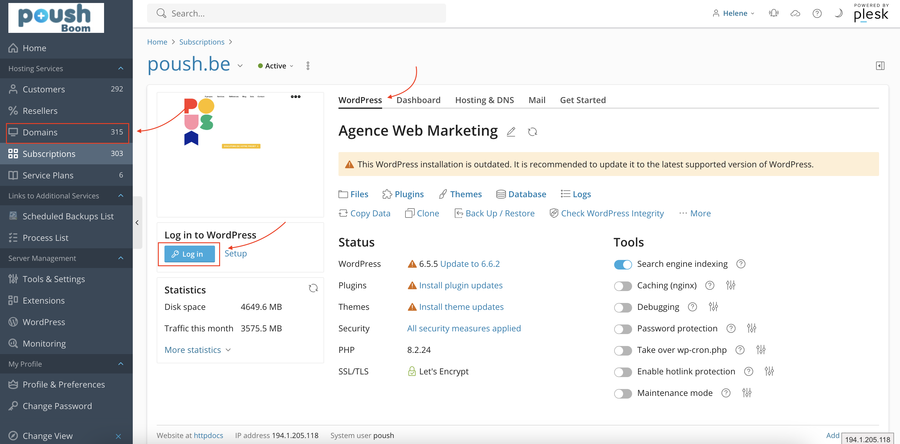The height and width of the screenshot is (444, 900).
Task: Refresh the Statistics panel
Action: [x=313, y=288]
